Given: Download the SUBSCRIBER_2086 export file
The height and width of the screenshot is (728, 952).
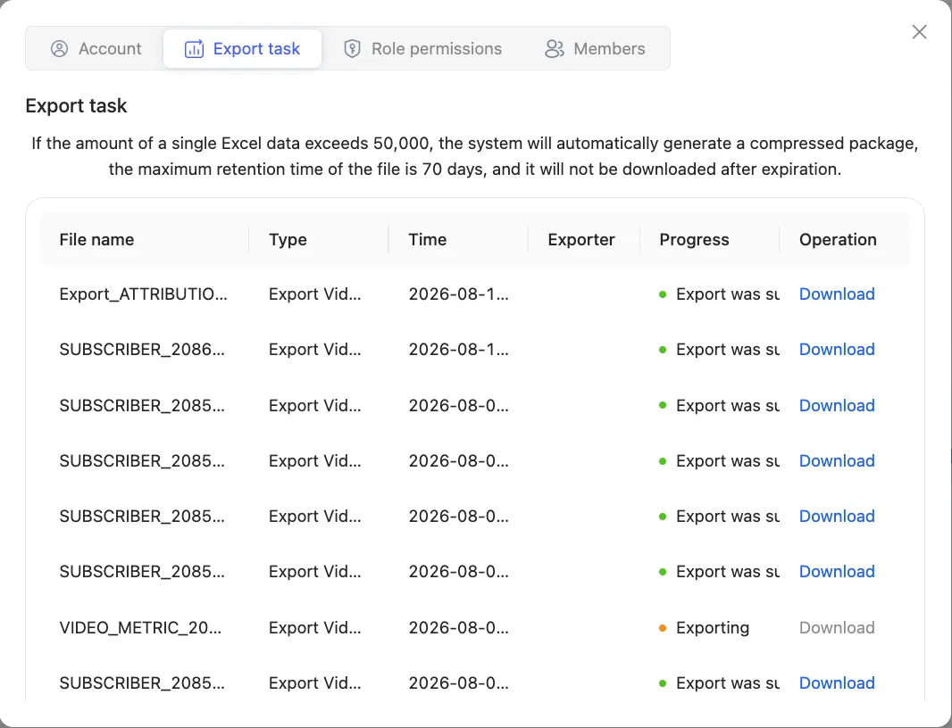Looking at the screenshot, I should click(837, 350).
